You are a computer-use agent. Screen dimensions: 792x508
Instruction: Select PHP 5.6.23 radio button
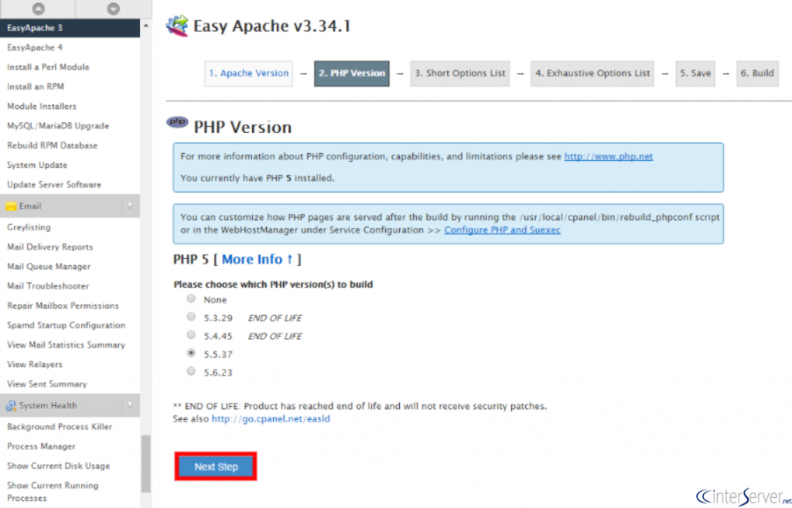191,371
